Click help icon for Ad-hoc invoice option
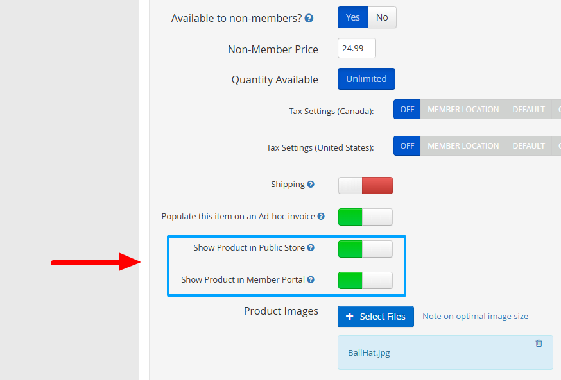561x380 pixels. click(x=321, y=217)
